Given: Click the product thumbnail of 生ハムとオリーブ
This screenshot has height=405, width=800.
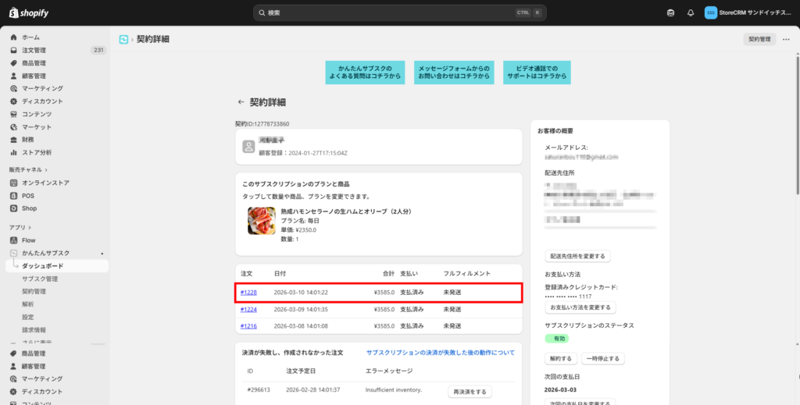Looking at the screenshot, I should click(261, 221).
